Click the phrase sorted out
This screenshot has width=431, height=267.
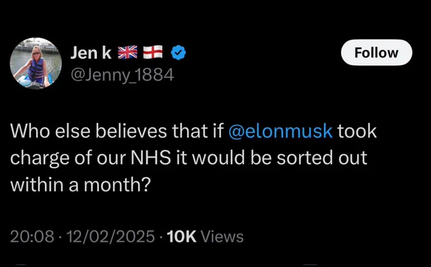[322, 158]
